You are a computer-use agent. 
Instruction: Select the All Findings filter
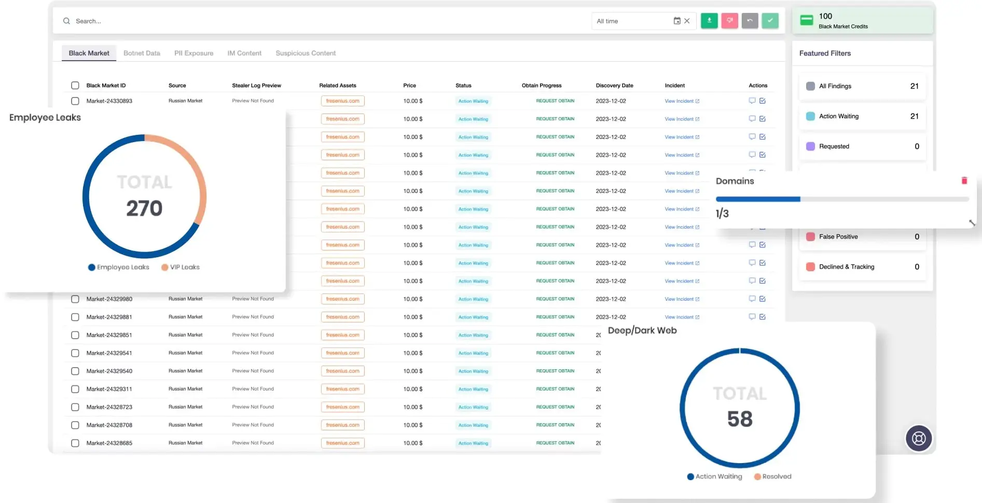862,86
